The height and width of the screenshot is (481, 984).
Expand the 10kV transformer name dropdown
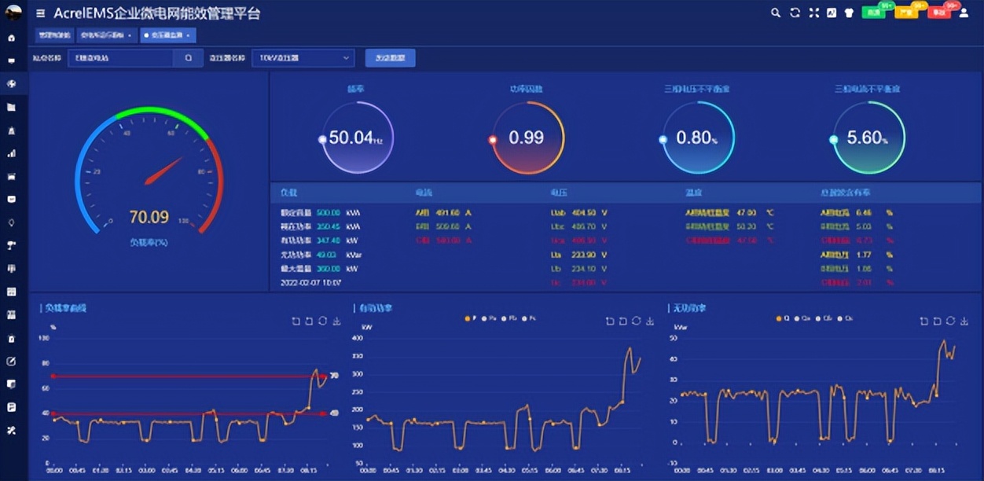303,57
